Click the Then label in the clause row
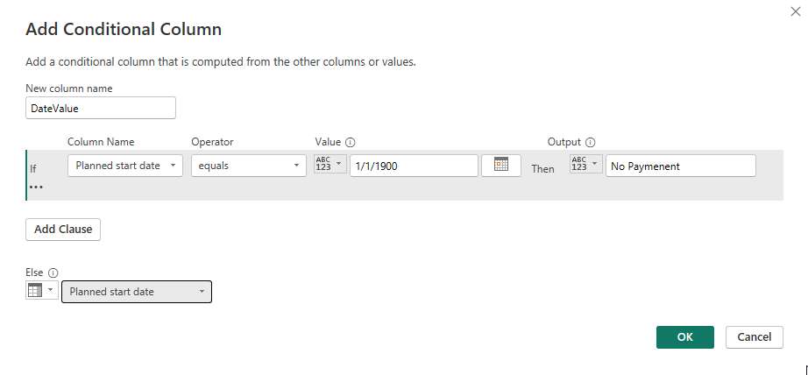 point(542,168)
